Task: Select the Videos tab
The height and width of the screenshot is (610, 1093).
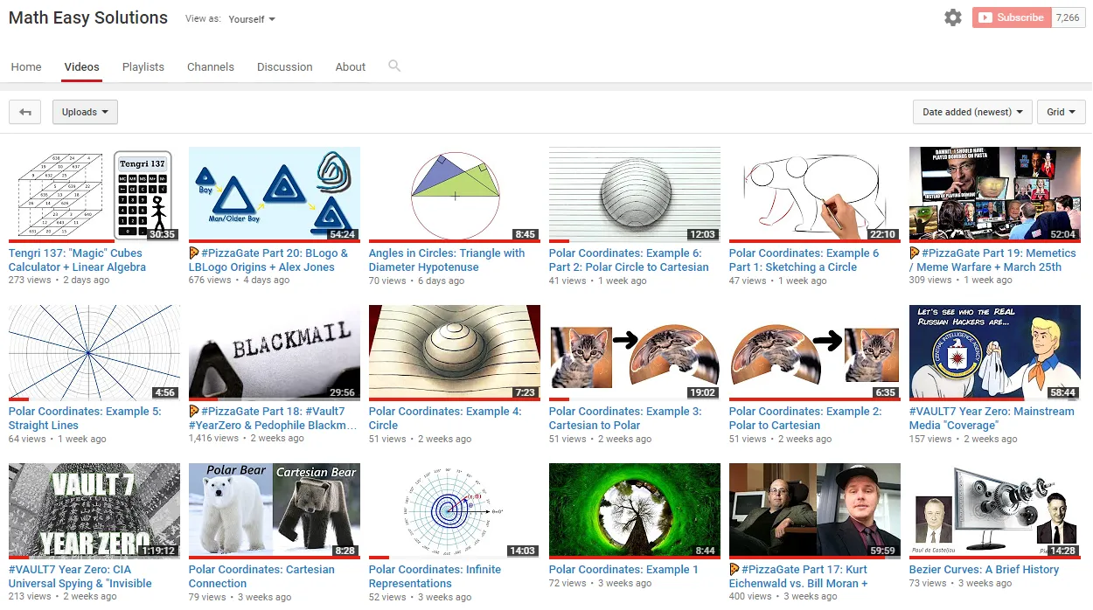Action: click(x=82, y=66)
